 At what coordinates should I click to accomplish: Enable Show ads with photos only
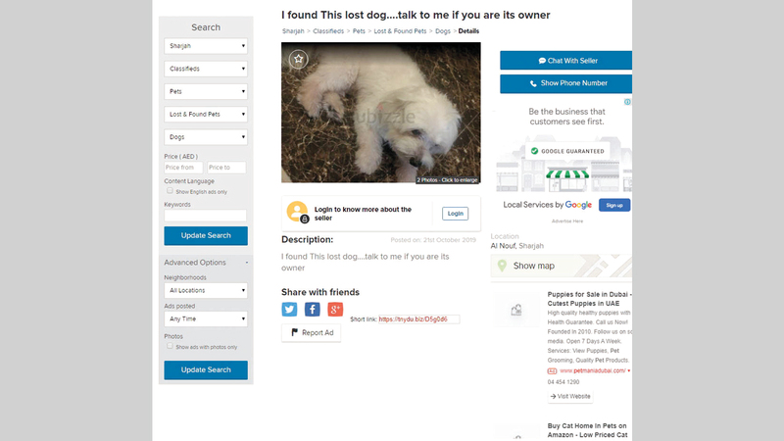(x=169, y=346)
